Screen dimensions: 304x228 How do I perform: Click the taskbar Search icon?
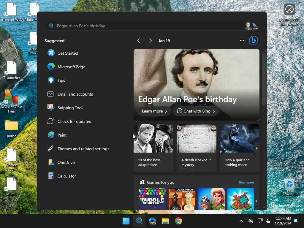[x=139, y=221]
